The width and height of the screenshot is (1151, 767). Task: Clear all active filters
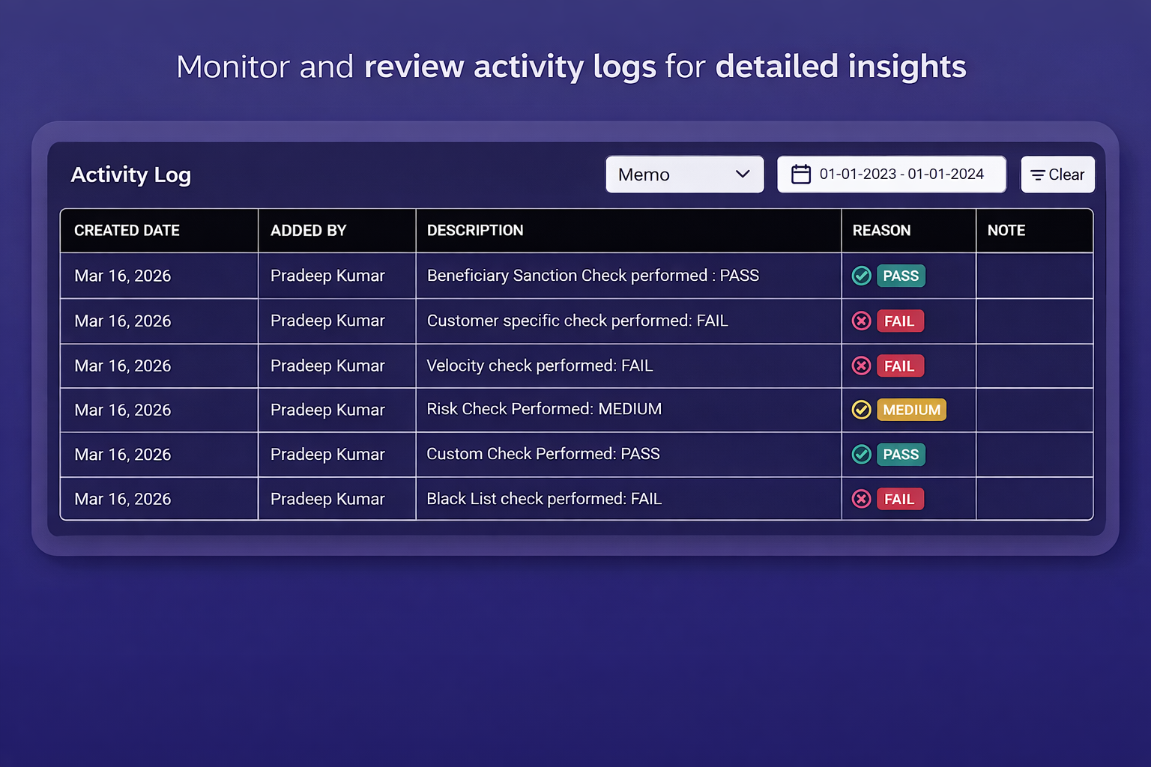pos(1057,175)
